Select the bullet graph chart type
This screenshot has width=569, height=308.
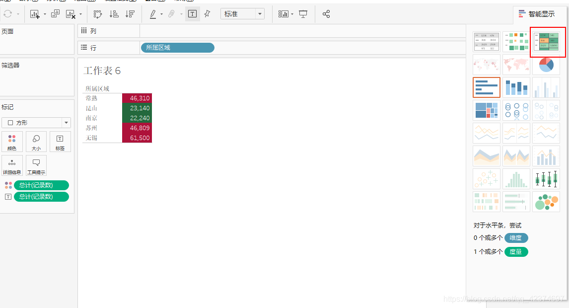click(x=516, y=202)
